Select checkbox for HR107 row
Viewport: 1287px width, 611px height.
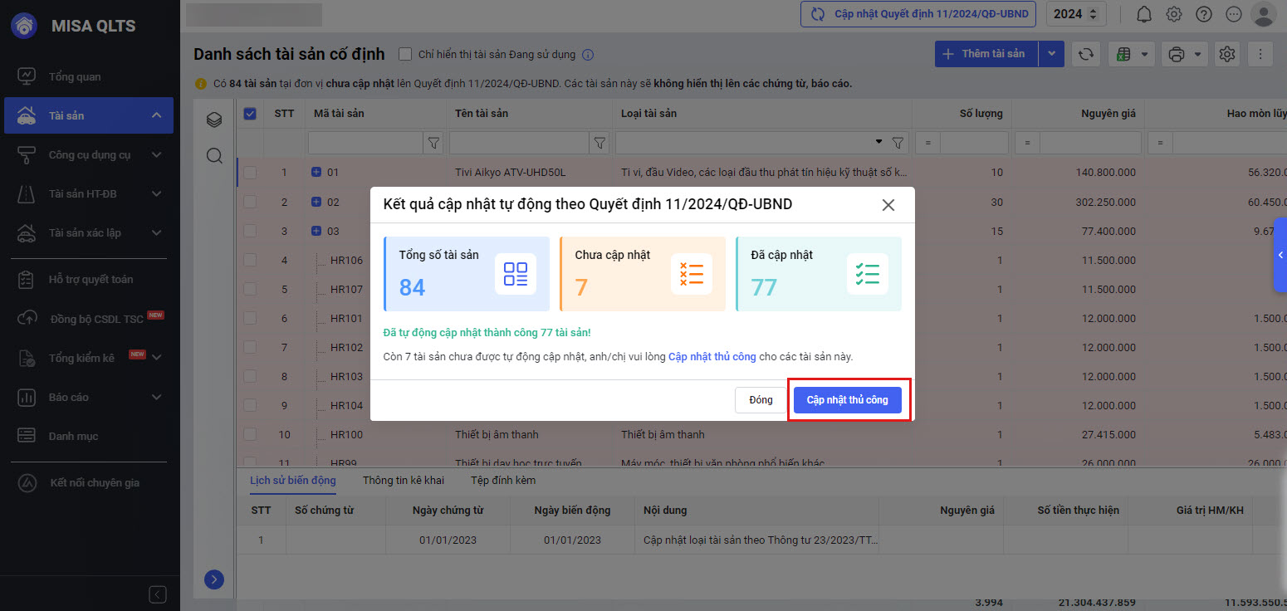[x=250, y=289]
